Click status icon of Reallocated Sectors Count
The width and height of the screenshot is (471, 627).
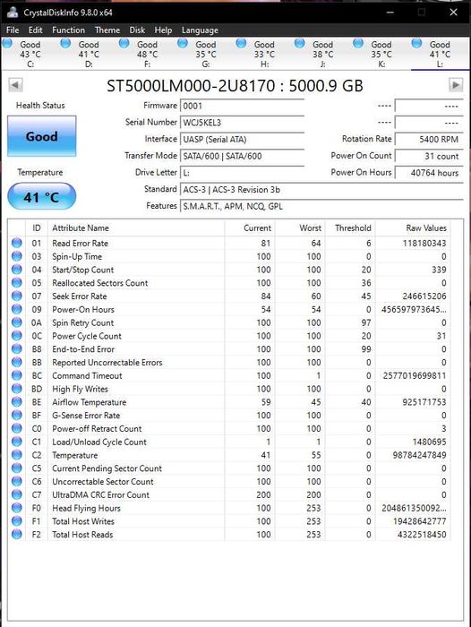(x=17, y=282)
